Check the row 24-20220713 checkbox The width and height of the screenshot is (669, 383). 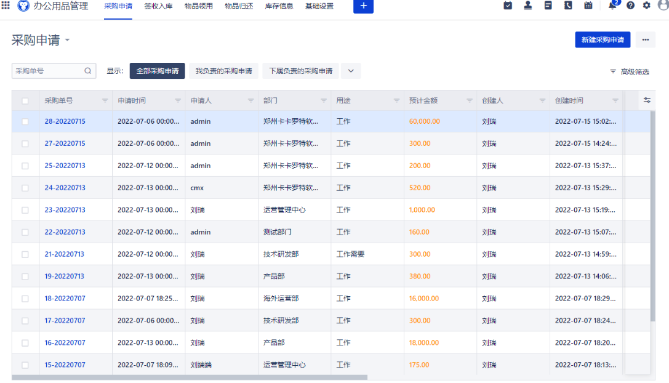(x=25, y=188)
